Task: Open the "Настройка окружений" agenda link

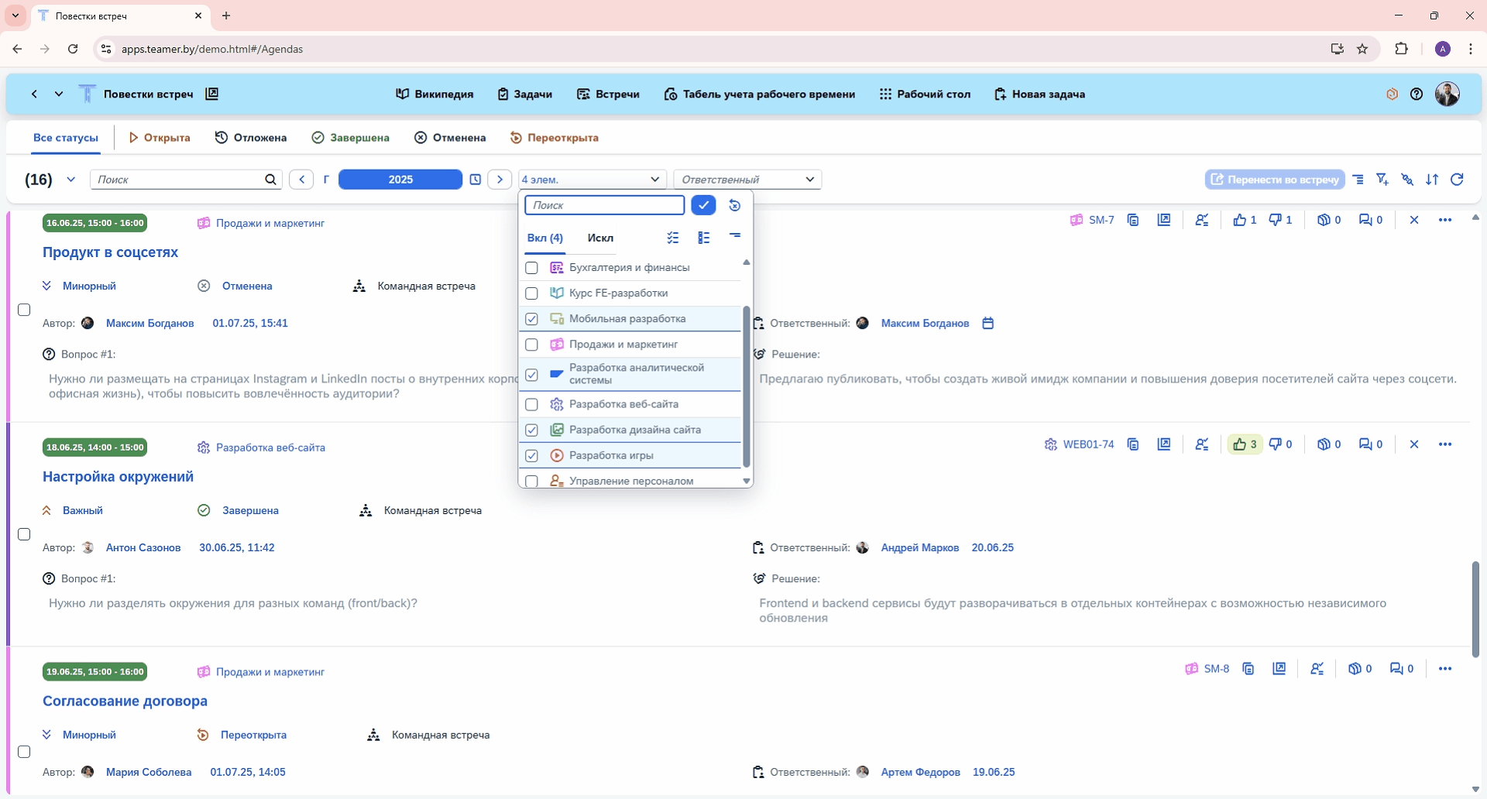Action: [118, 477]
